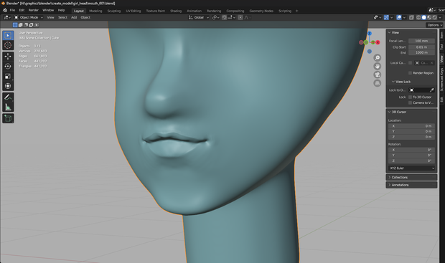Switch to the Sculpting workspace tab
The width and height of the screenshot is (445, 263).
(x=114, y=11)
